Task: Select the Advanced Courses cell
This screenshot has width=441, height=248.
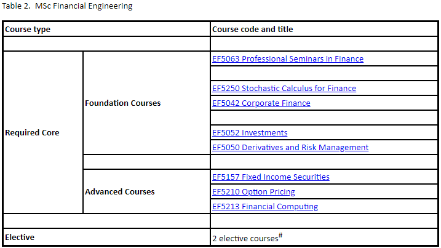Action: (146, 192)
